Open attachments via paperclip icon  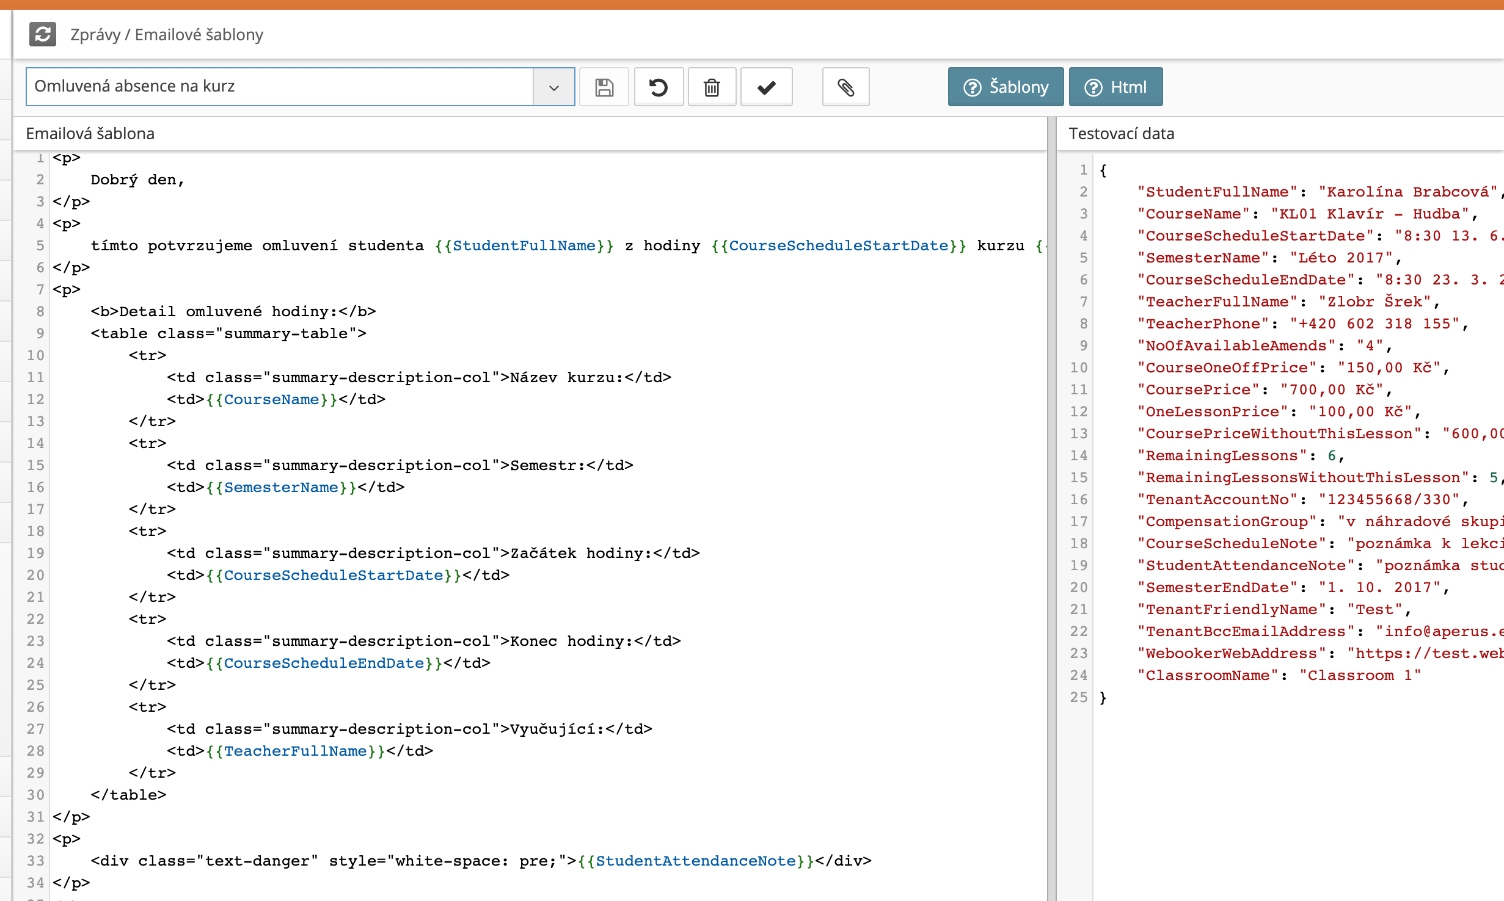pos(845,87)
